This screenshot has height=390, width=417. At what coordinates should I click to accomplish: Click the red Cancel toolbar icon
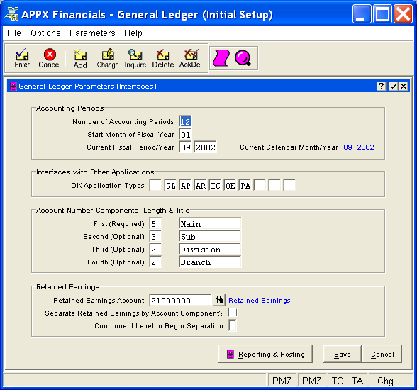(x=50, y=58)
